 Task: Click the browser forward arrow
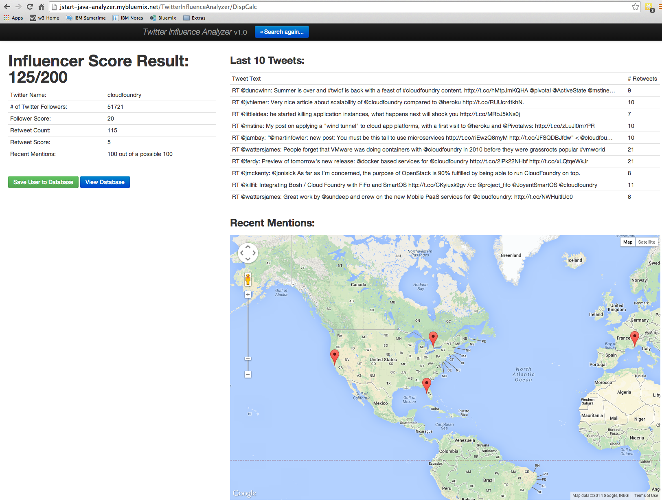click(x=18, y=7)
